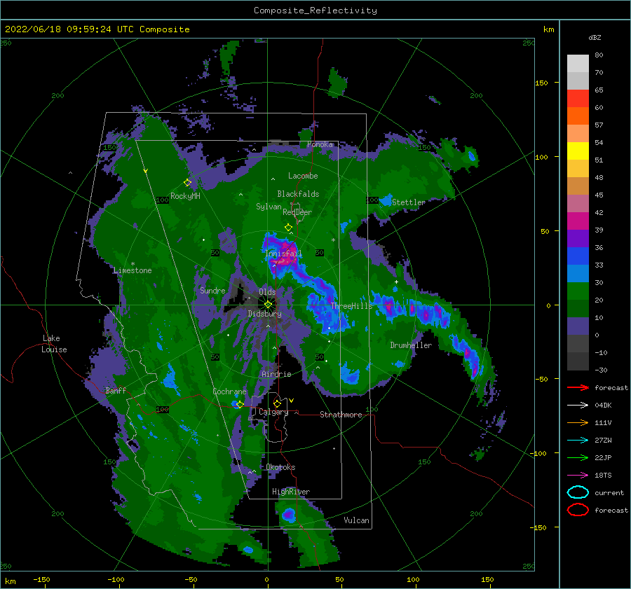Click the Sundre label on map
Screen dimensions: 631x589
212,290
